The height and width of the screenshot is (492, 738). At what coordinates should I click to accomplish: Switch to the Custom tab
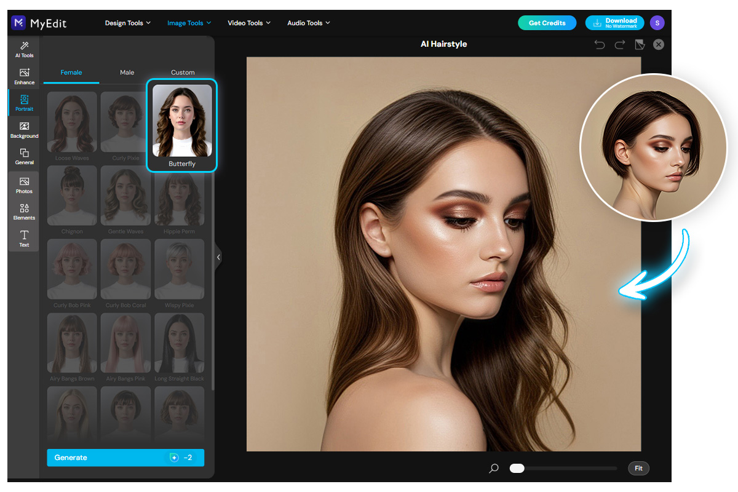pyautogui.click(x=183, y=72)
